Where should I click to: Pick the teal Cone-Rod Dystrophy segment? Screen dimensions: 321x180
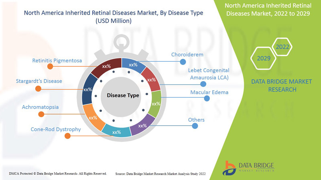pos(116,130)
